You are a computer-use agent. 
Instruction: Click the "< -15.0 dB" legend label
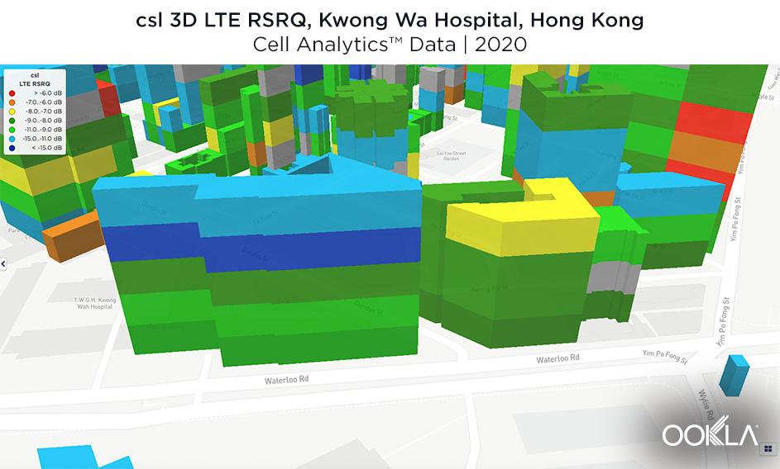pos(47,148)
